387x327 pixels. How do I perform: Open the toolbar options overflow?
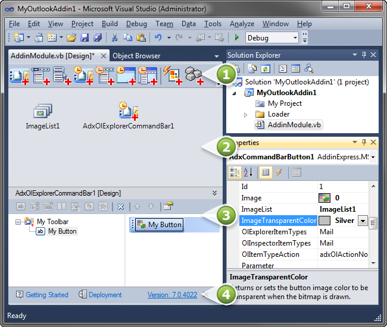305,37
